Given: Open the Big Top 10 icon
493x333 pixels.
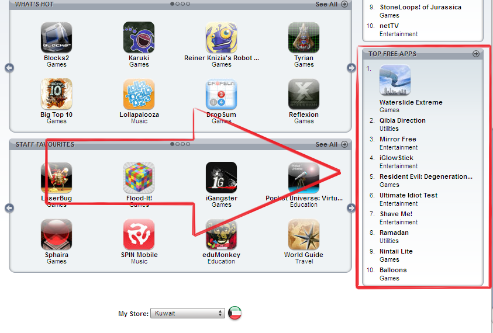Looking at the screenshot, I should tap(56, 94).
